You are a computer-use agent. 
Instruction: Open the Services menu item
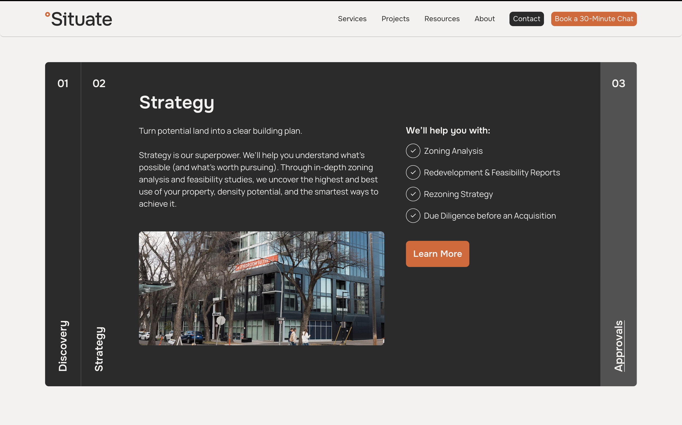click(352, 19)
